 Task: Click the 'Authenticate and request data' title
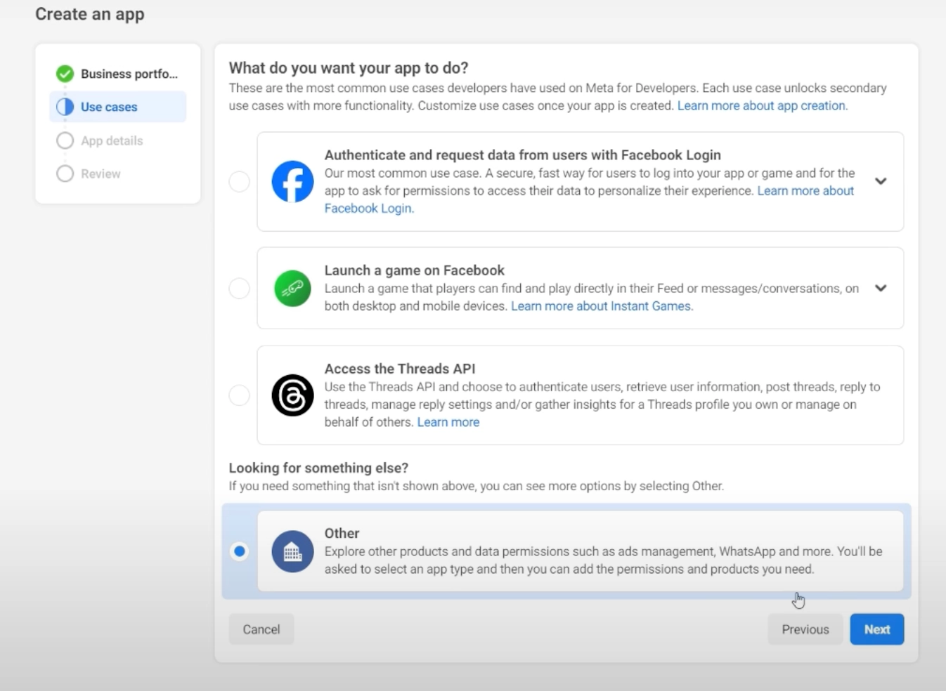coord(522,155)
